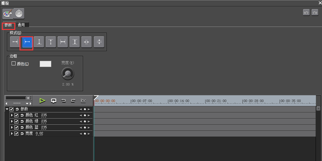Collapse the 参数 tree group

click(7, 109)
